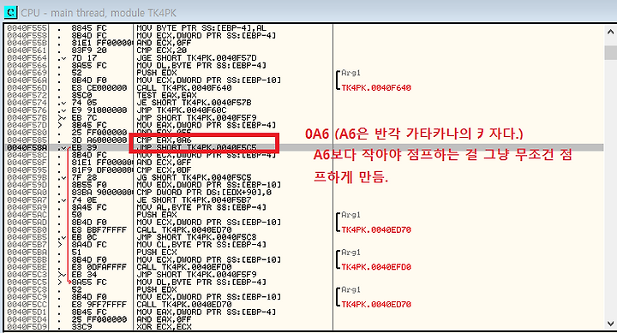The width and height of the screenshot is (617, 333).
Task: Click address 0040F57B row
Action: (x=27, y=117)
